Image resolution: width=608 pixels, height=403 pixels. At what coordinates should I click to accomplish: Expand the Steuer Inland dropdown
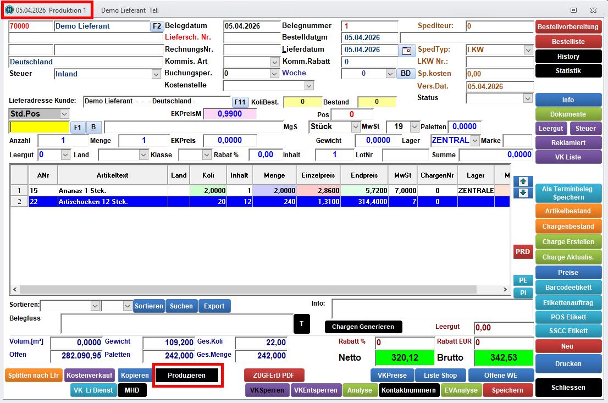[x=156, y=74]
